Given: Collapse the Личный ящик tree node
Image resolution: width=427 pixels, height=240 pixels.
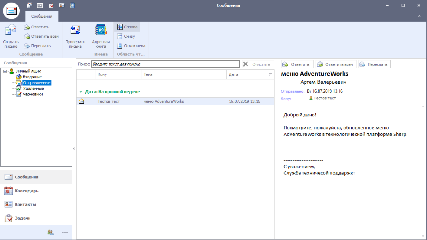Looking at the screenshot, I should (5, 71).
